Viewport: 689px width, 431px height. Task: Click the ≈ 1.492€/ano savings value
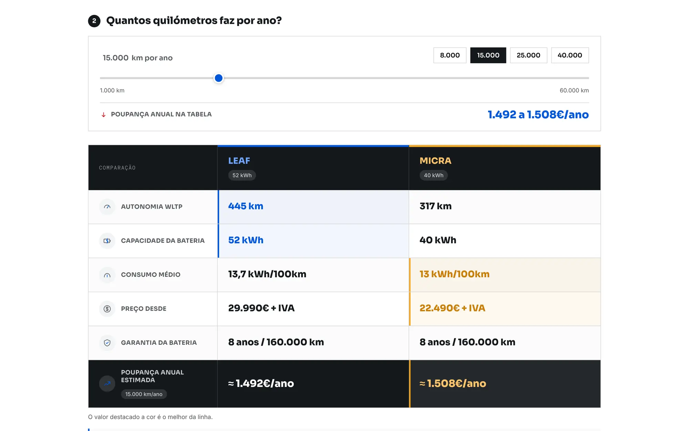[261, 383]
